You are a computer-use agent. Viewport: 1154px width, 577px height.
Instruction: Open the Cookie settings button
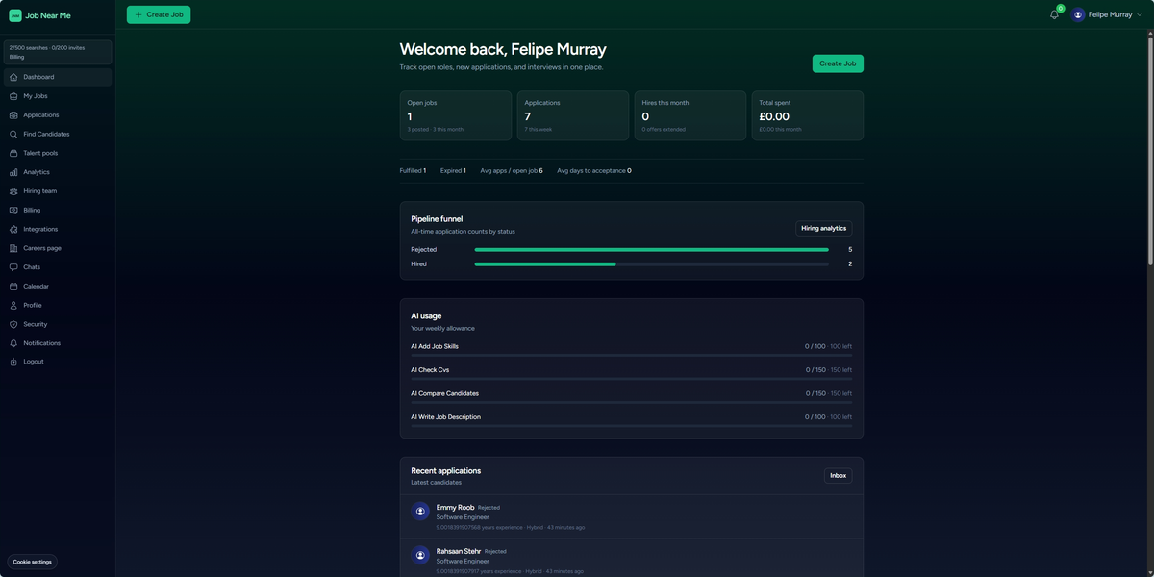33,562
